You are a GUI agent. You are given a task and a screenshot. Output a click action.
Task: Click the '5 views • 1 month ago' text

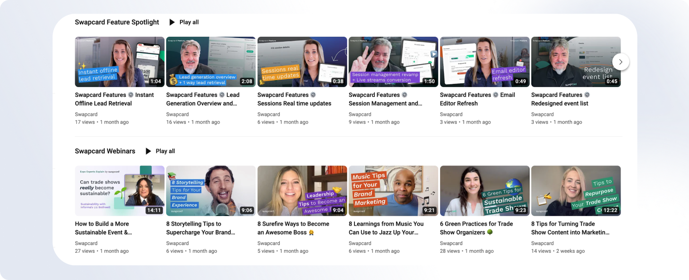point(283,251)
